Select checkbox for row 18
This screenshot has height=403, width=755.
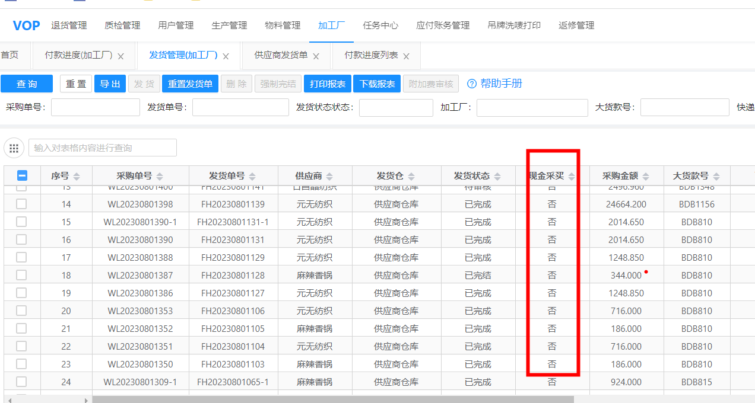[21, 275]
